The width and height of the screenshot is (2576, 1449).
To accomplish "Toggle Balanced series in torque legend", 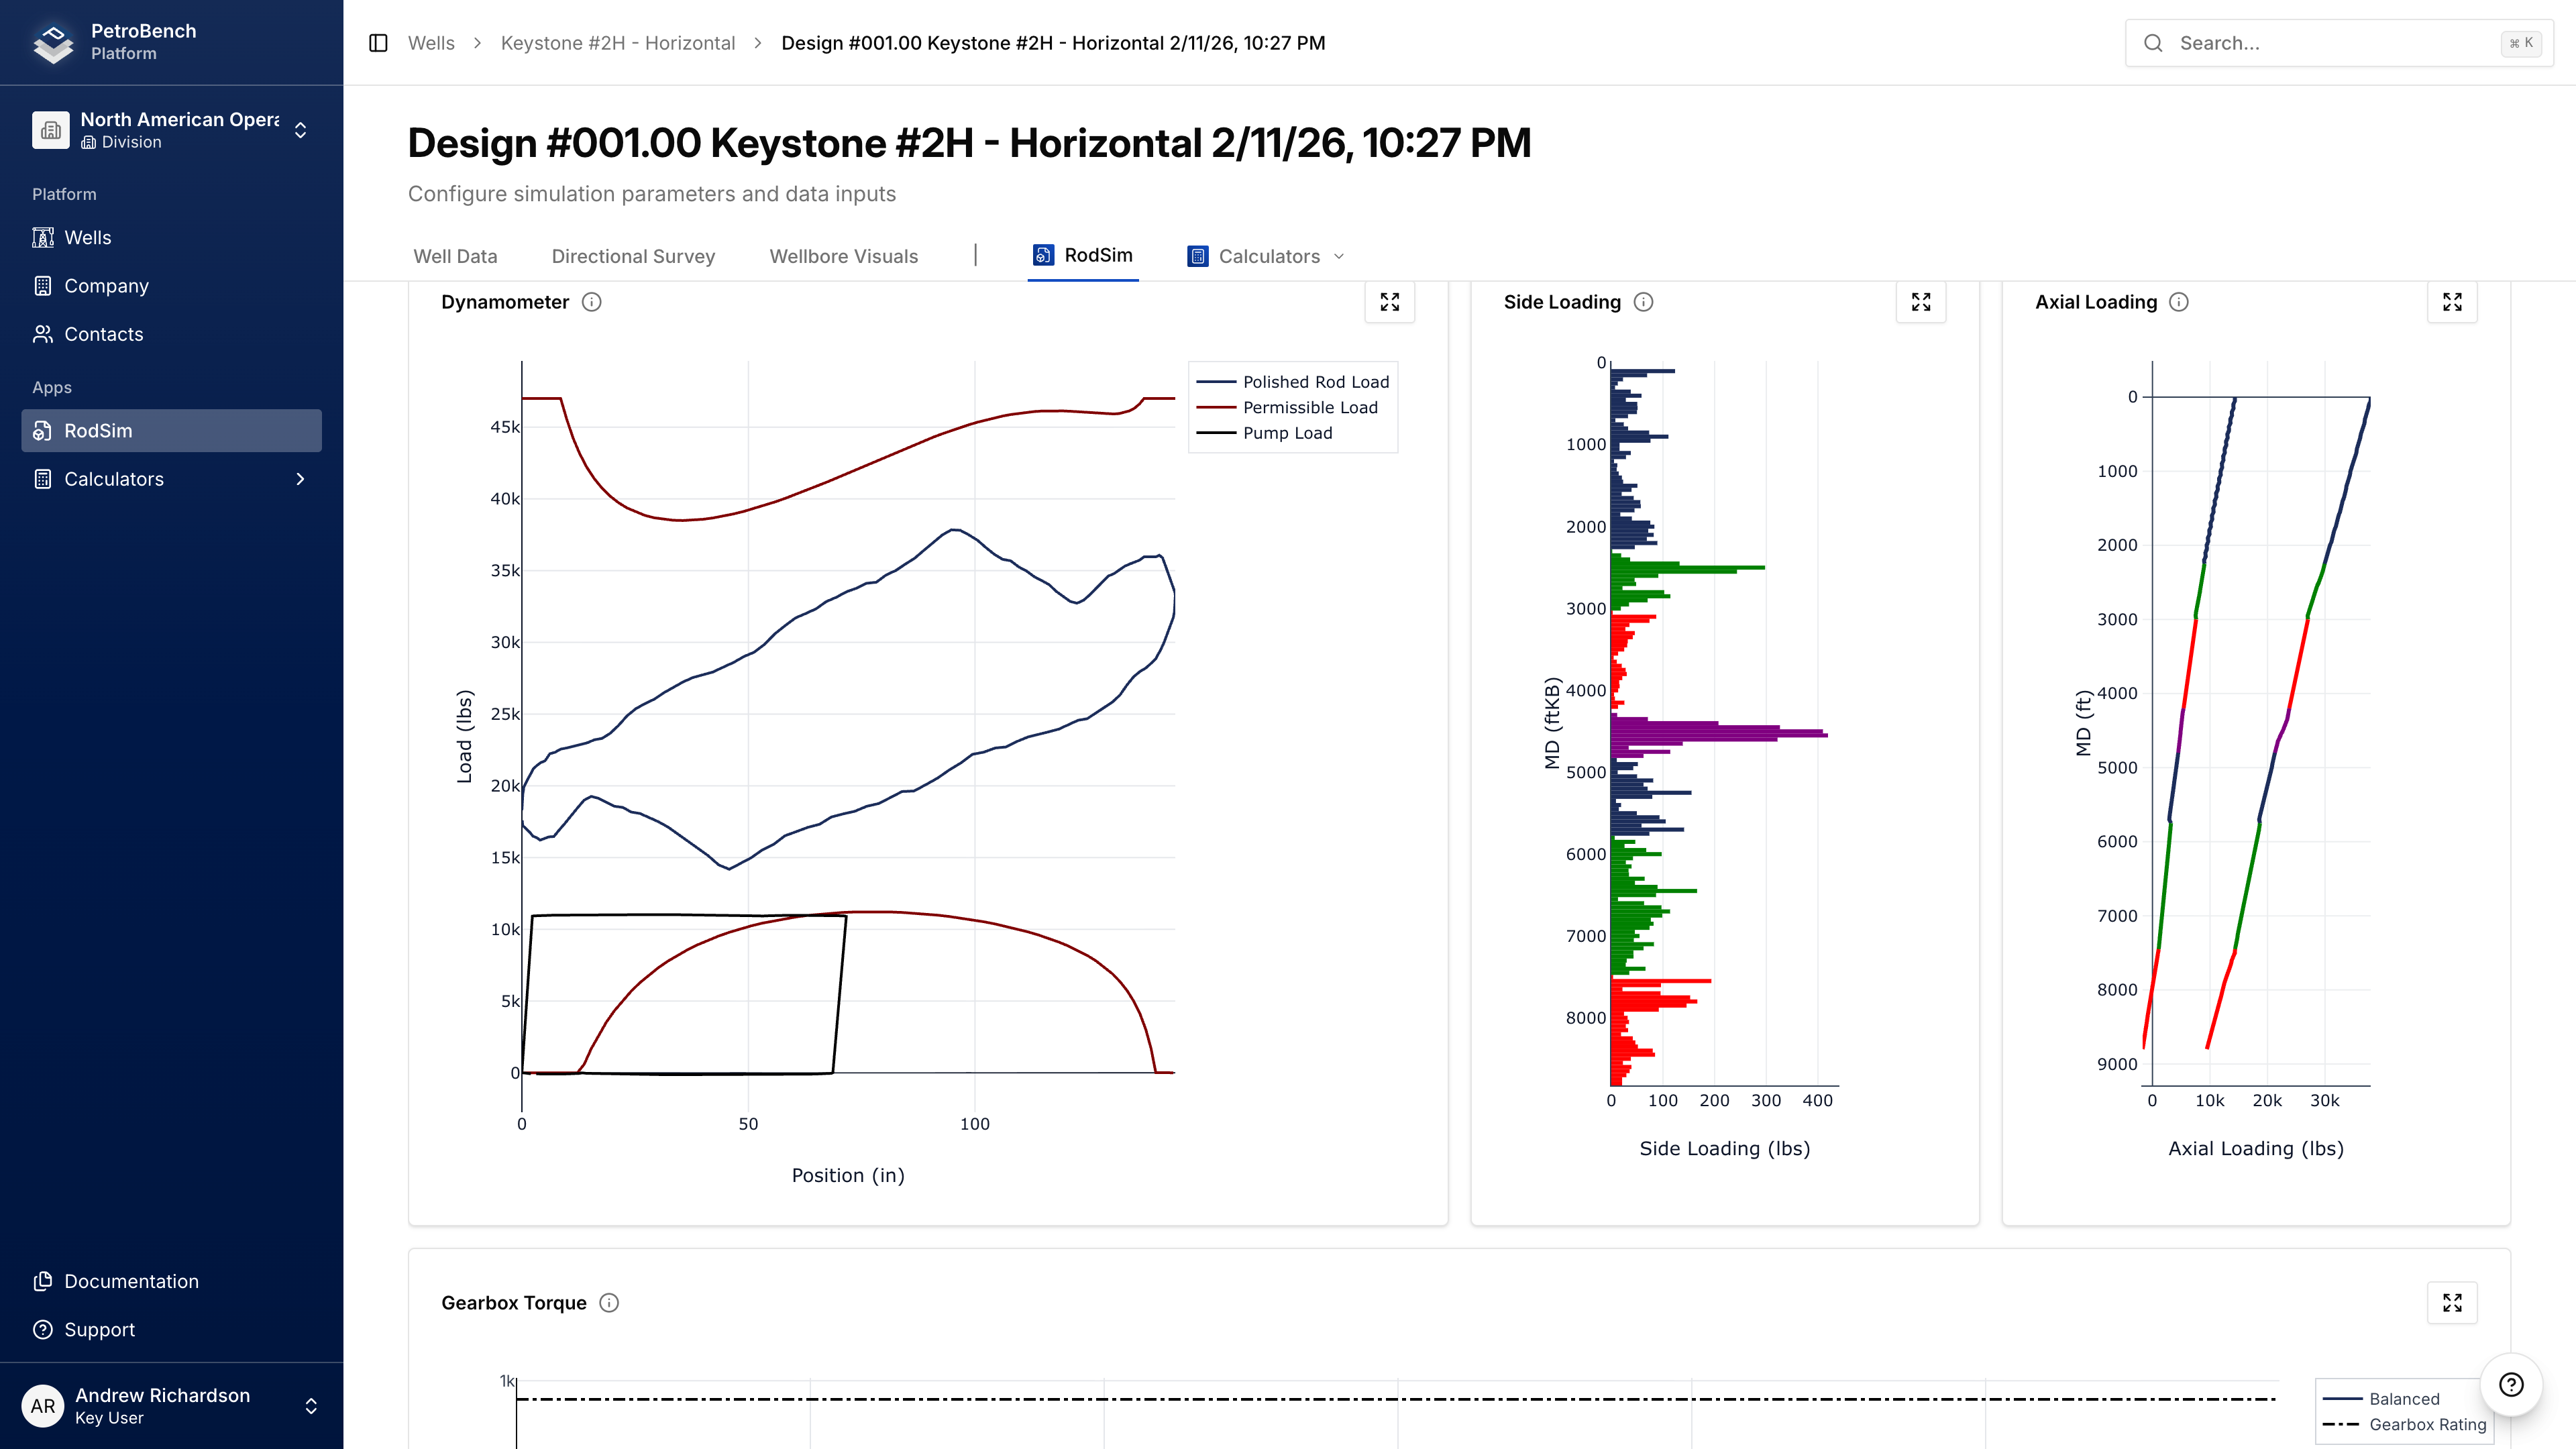I will click(x=2382, y=1399).
